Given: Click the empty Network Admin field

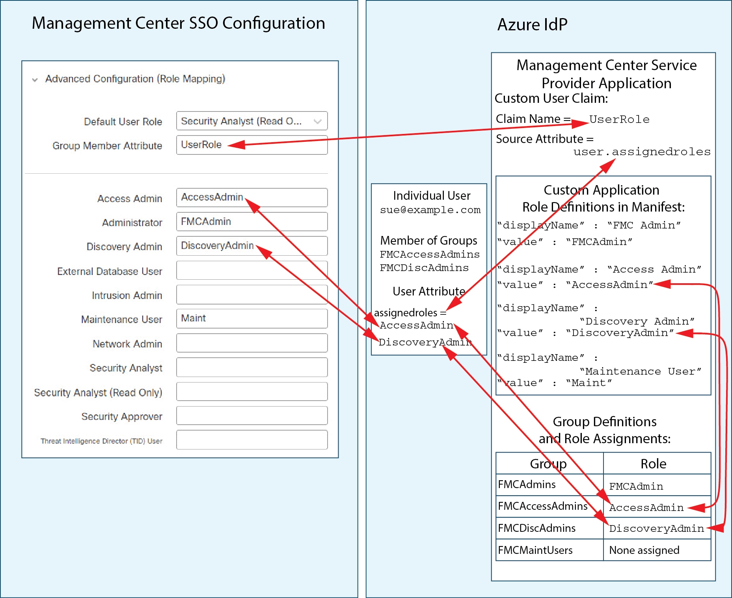Looking at the screenshot, I should [252, 343].
